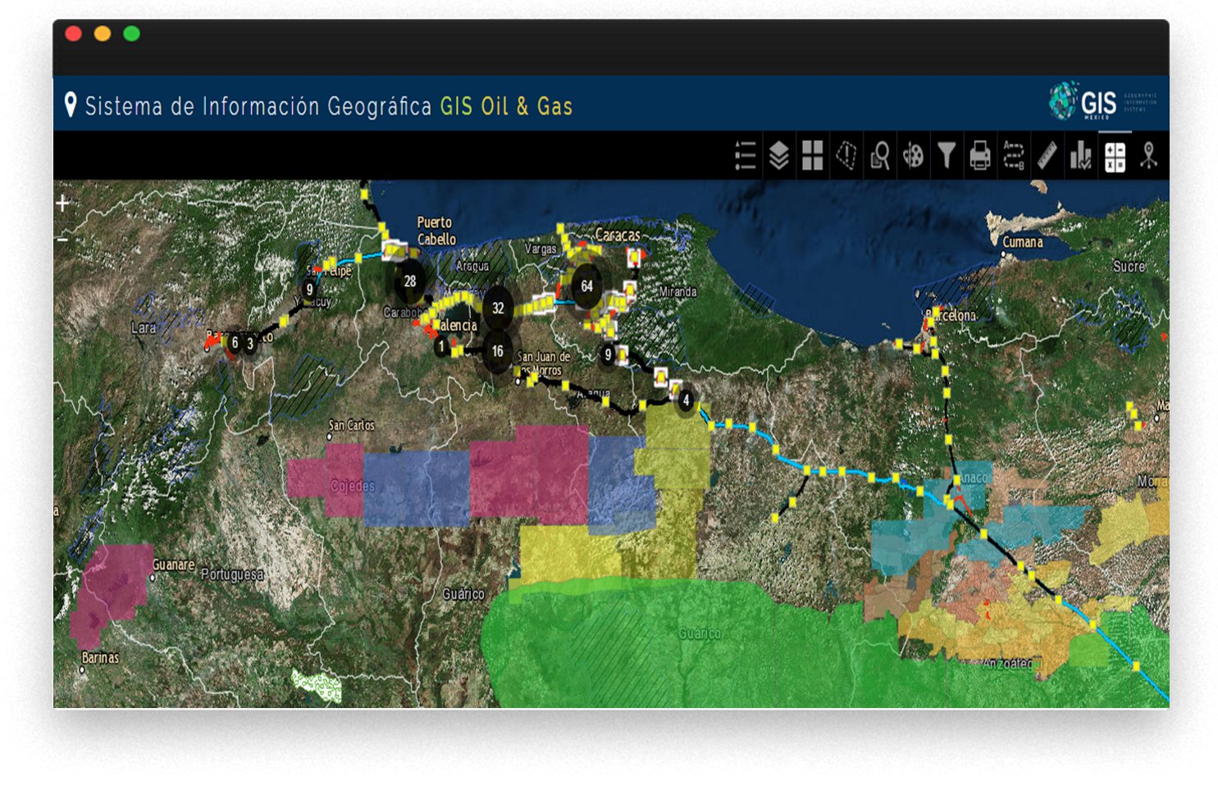Open the A-to-B route directions tool
1218x786 pixels.
pyautogui.click(x=1014, y=155)
